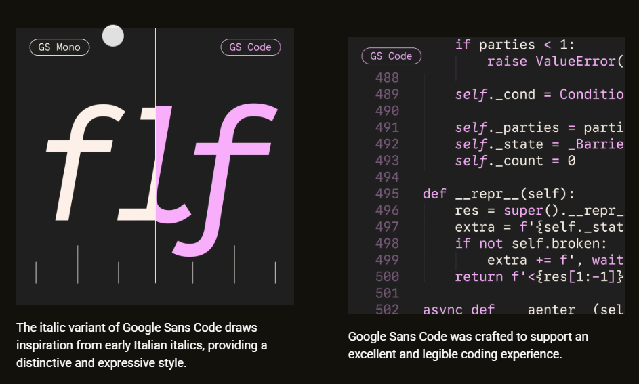Click the cream italic letter f glyph

click(85, 162)
